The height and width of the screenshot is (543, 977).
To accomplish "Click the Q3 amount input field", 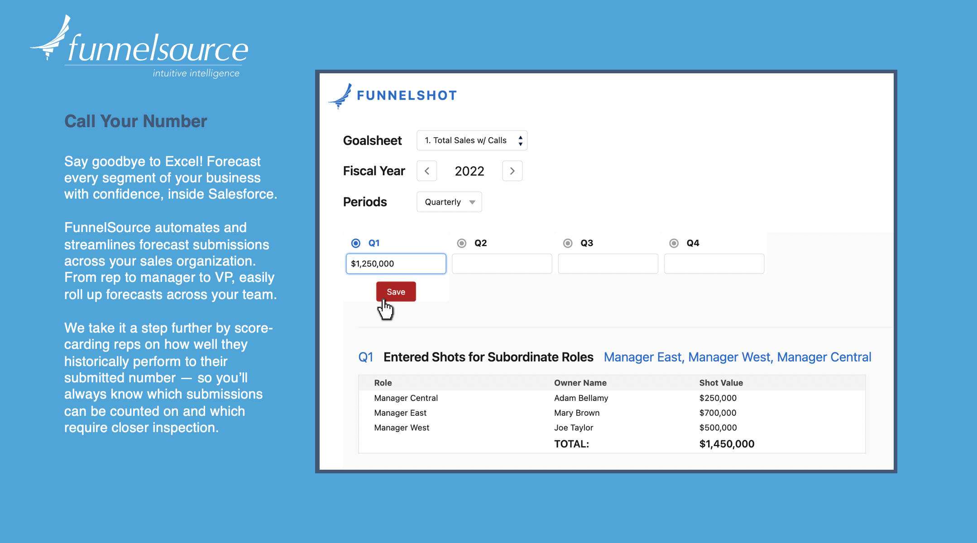I will (x=608, y=264).
